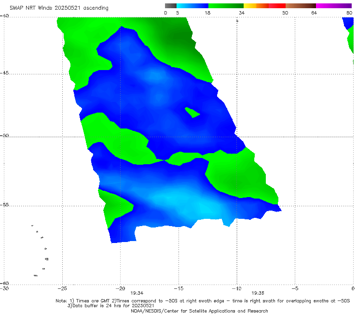Click the title 'SMAP NRT Winds 20250521 ascending'
Screen dimensions: 357x314
[x=59, y=8]
